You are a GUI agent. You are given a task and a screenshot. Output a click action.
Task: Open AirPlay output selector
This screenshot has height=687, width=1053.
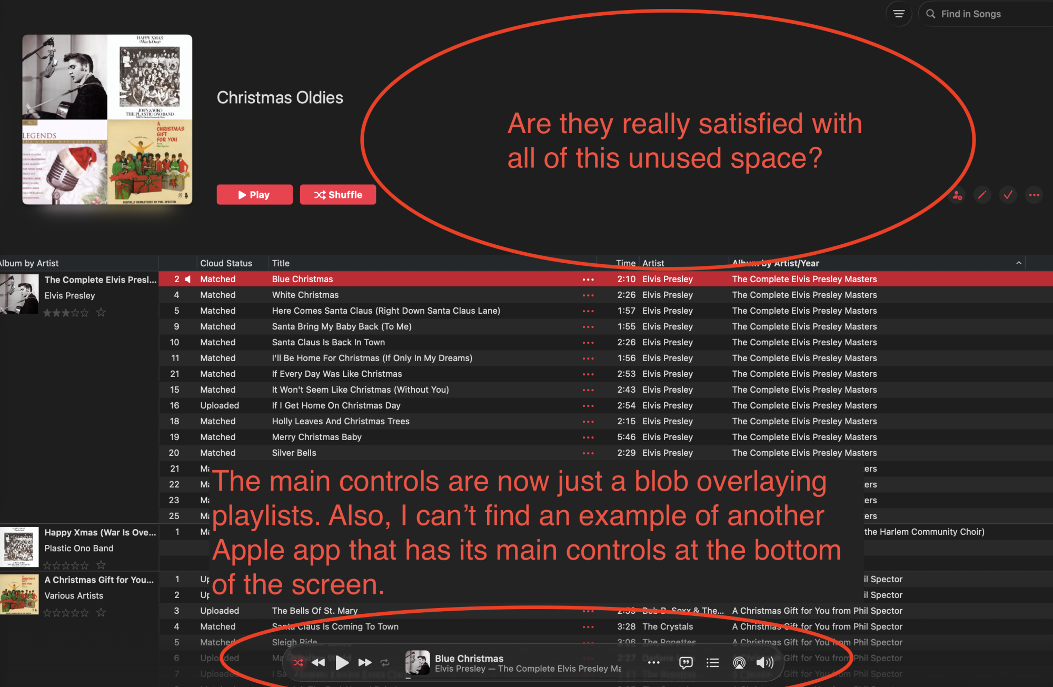pos(739,663)
